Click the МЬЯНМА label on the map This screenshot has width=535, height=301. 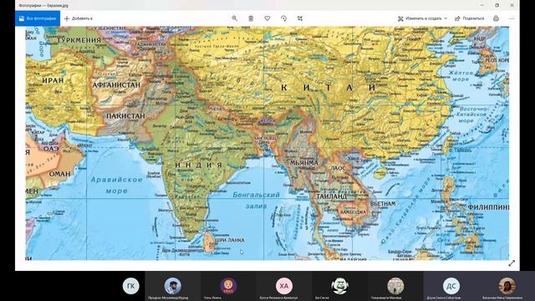point(304,163)
